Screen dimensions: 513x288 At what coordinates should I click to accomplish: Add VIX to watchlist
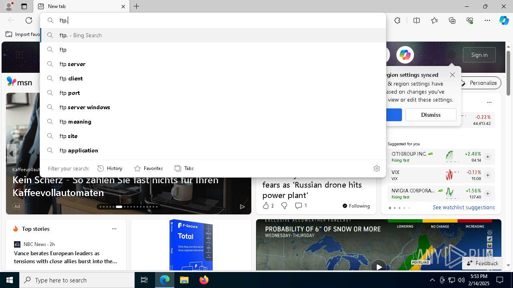[x=488, y=175]
